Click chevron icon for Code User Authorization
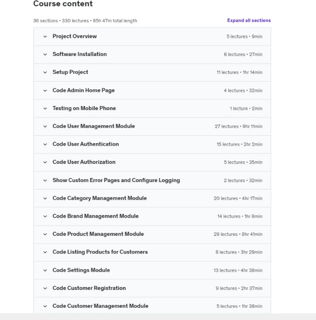The height and width of the screenshot is (320, 316). (45, 162)
